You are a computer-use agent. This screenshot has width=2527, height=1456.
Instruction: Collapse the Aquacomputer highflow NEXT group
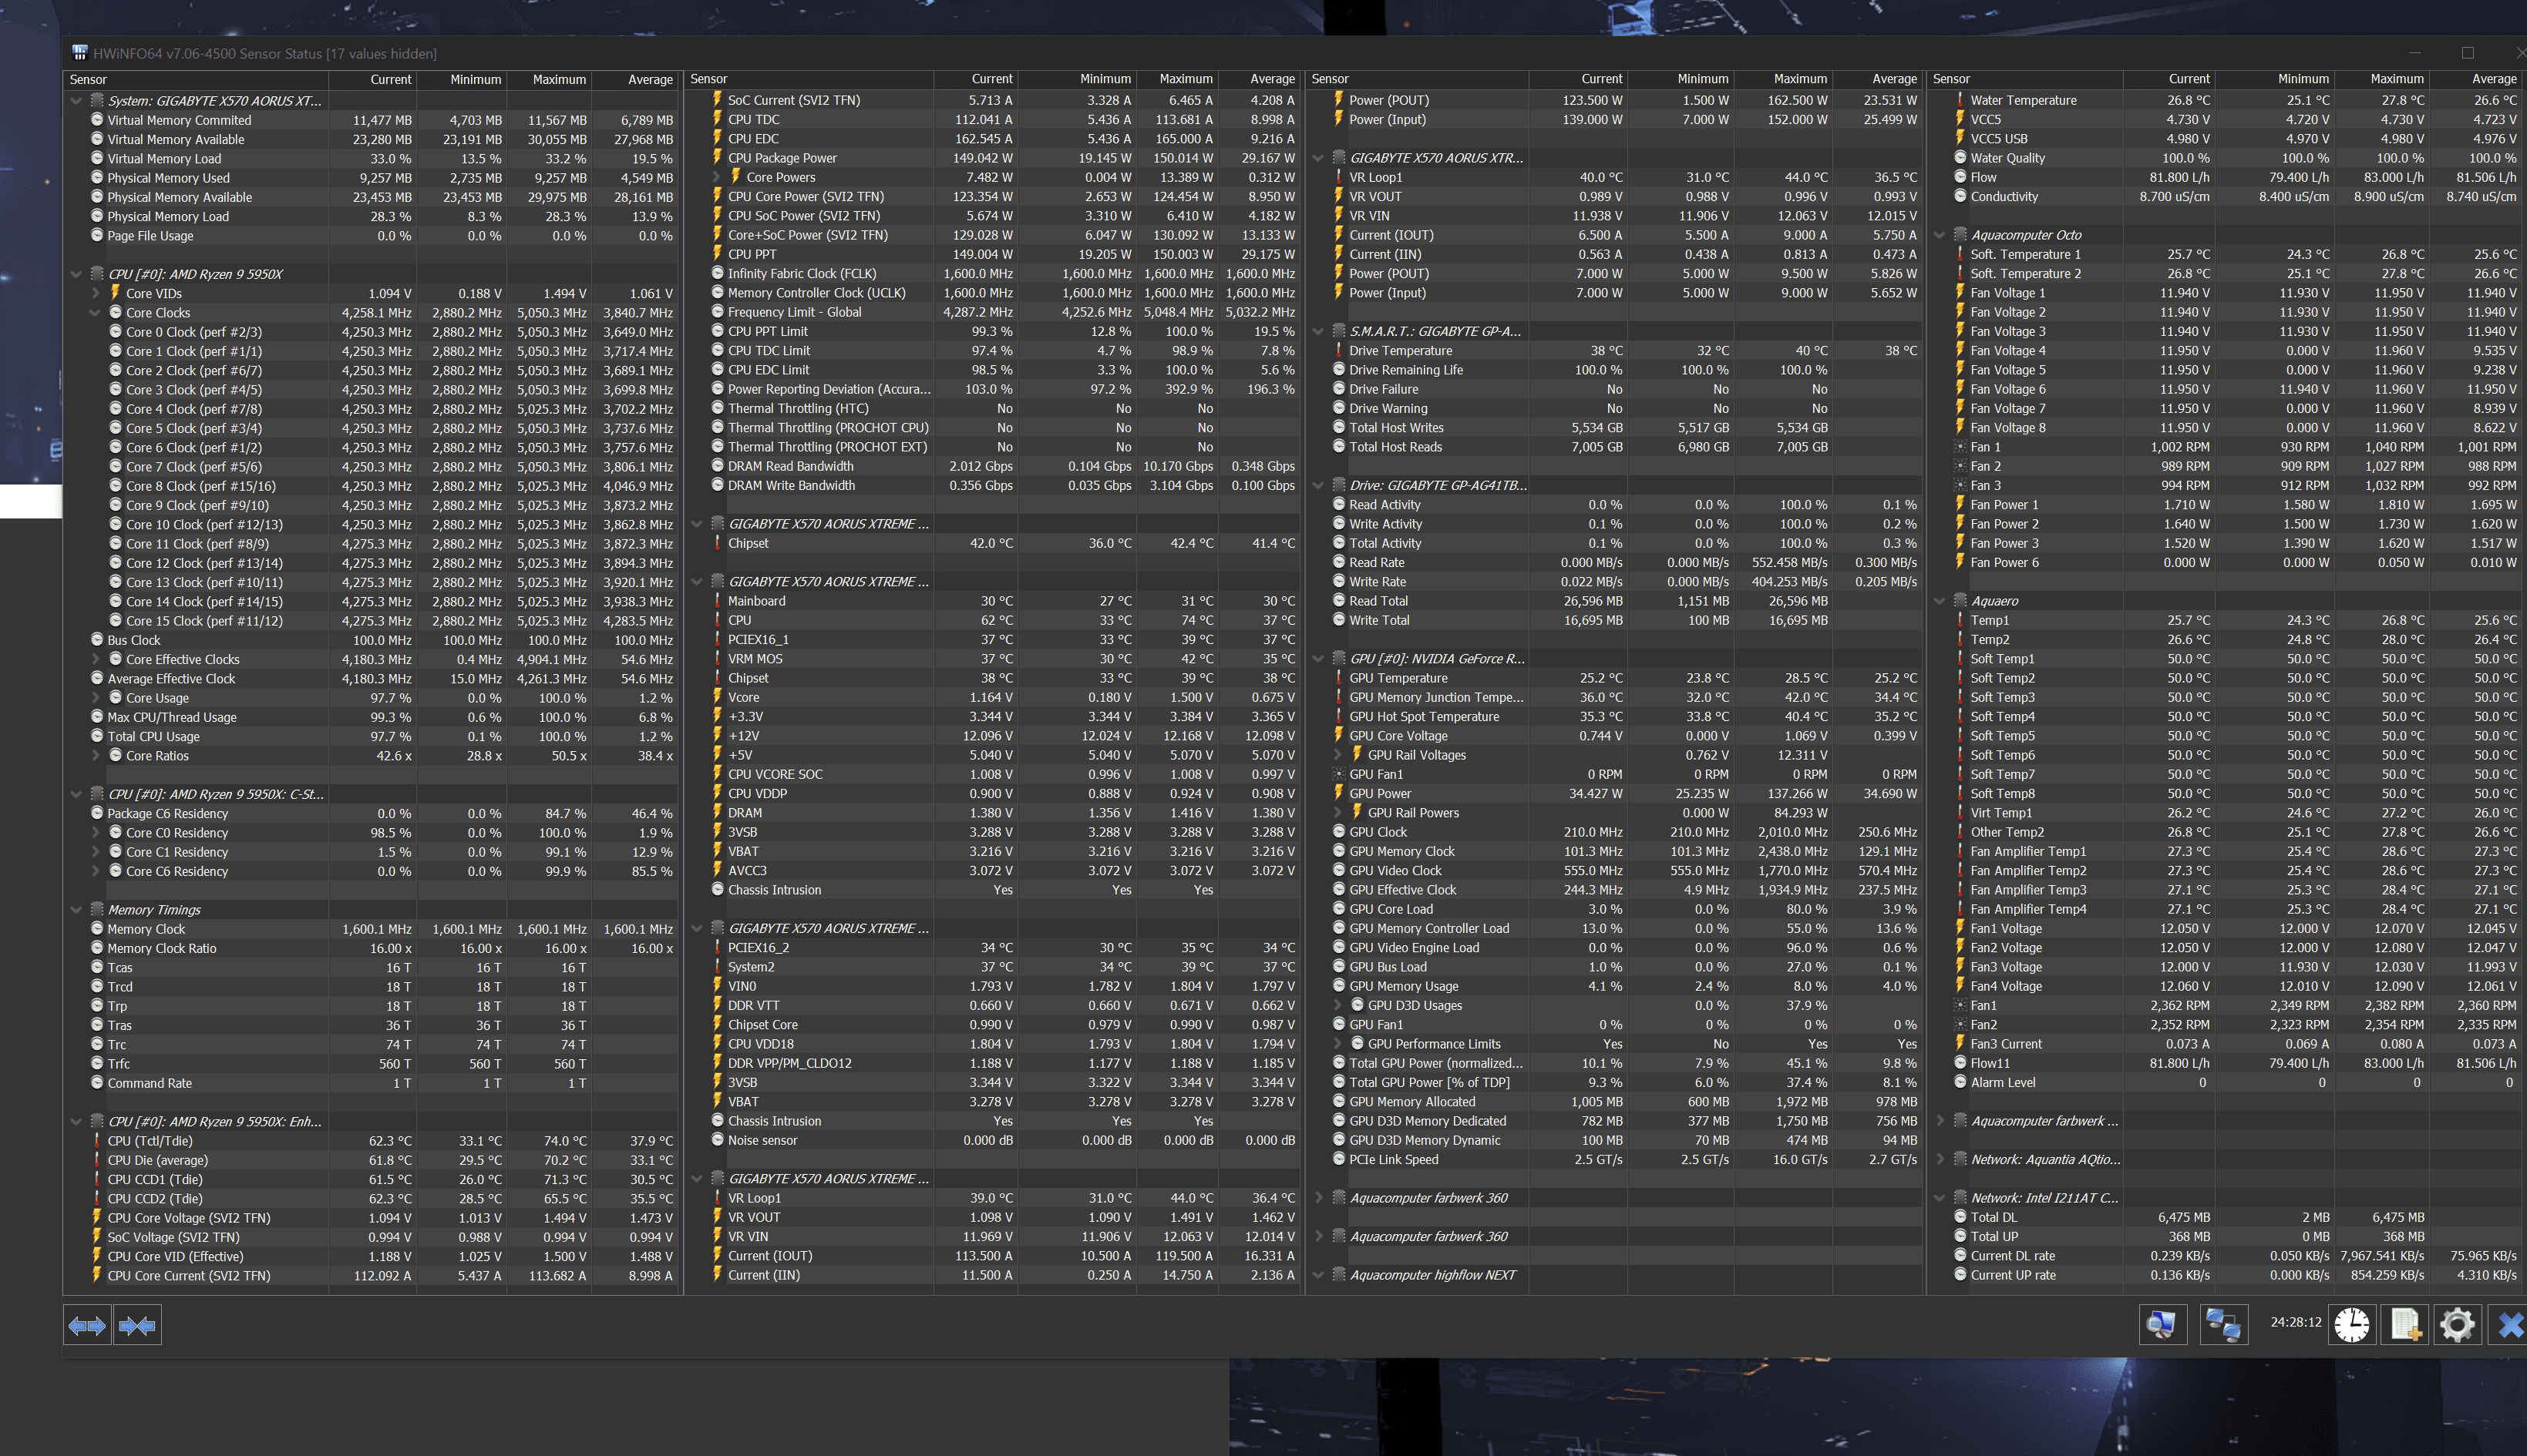1318,1275
